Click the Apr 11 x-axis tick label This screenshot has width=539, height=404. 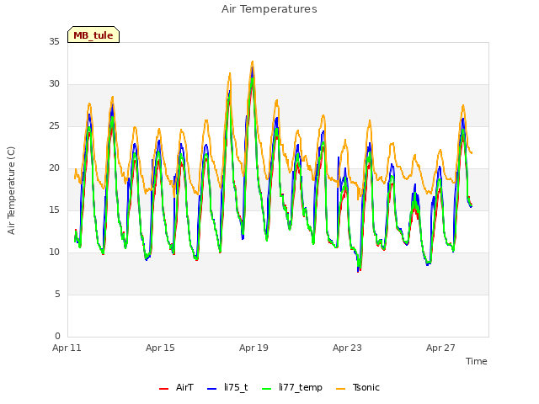click(67, 348)
